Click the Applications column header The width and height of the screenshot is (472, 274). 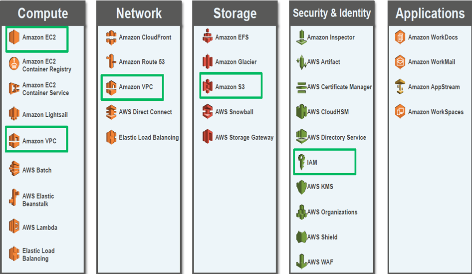click(430, 13)
